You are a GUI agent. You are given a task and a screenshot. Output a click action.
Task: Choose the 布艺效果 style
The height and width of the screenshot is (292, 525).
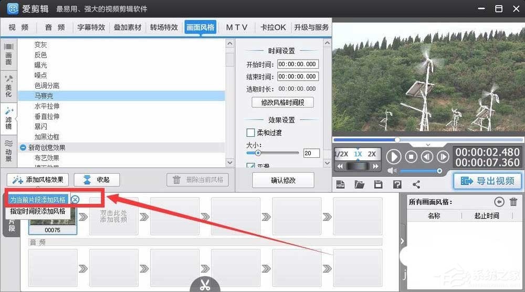[x=47, y=158]
